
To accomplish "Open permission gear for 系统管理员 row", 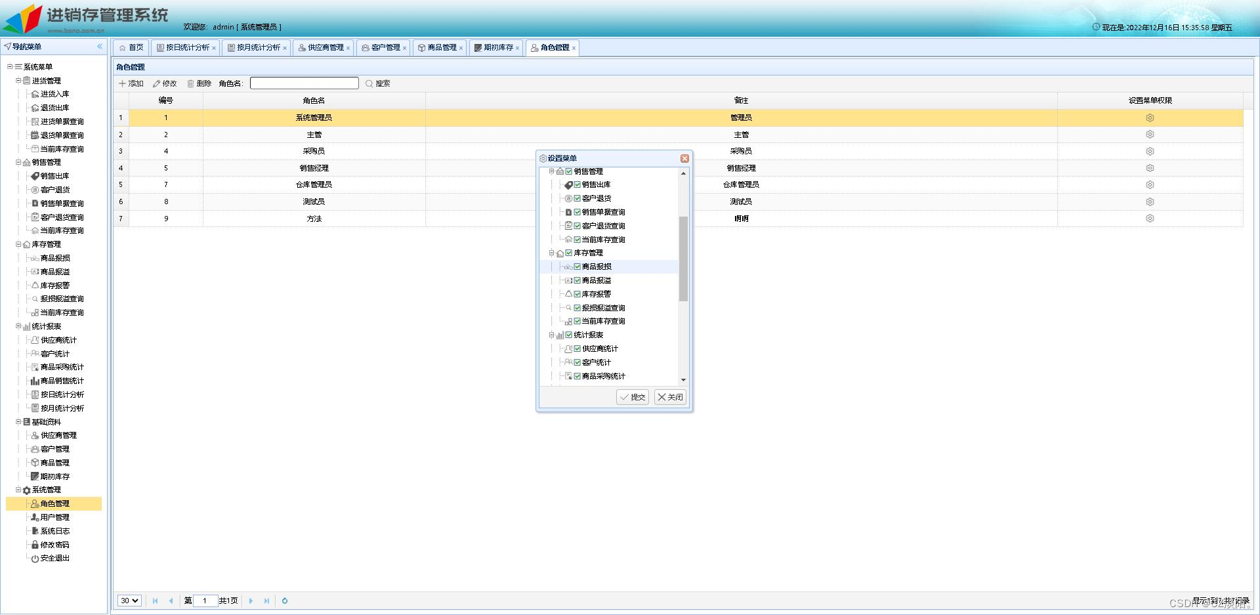I will coord(1150,117).
